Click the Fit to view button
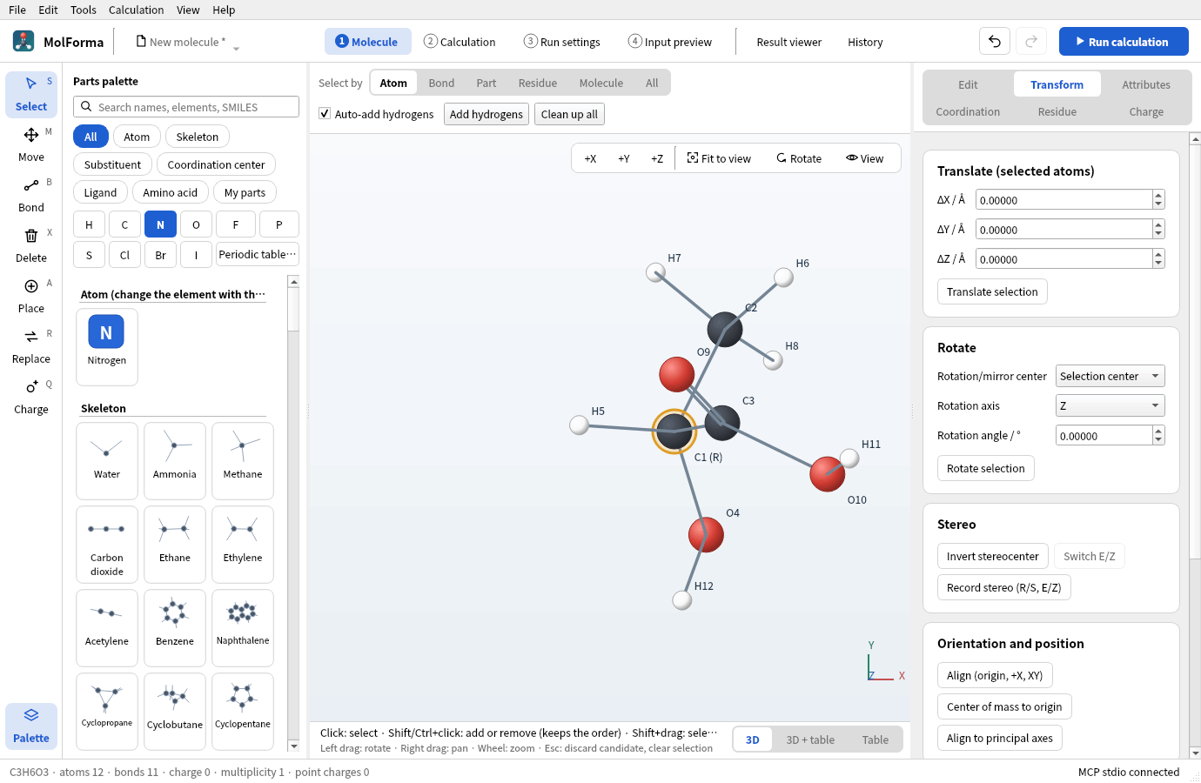This screenshot has width=1201, height=783. 719,158
